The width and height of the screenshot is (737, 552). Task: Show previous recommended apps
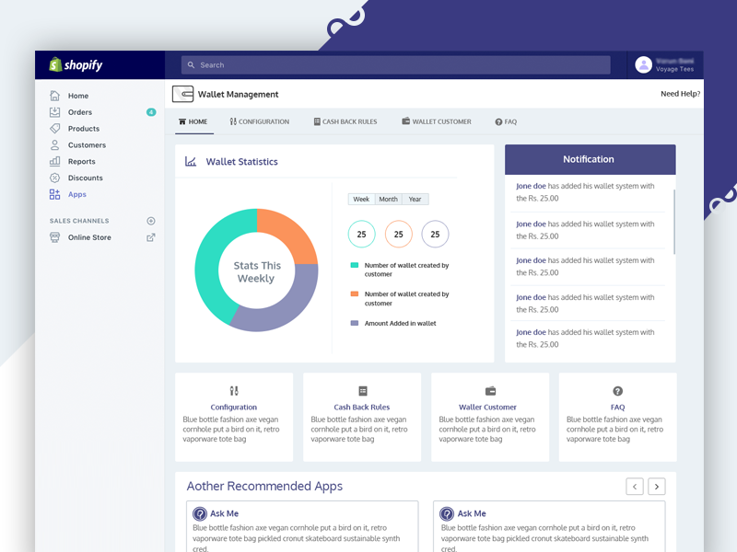coord(635,487)
